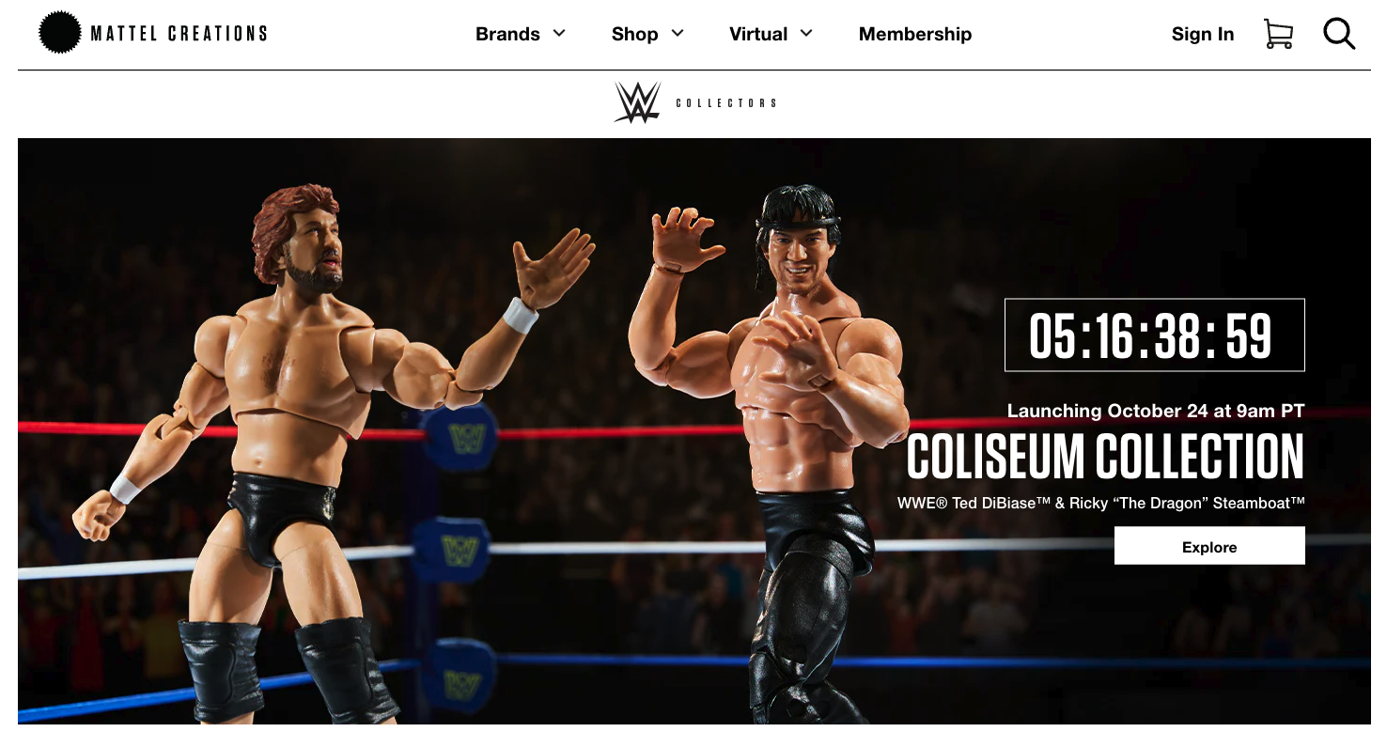The height and width of the screenshot is (732, 1387).
Task: Click the countdown timer box
Action: [1155, 335]
